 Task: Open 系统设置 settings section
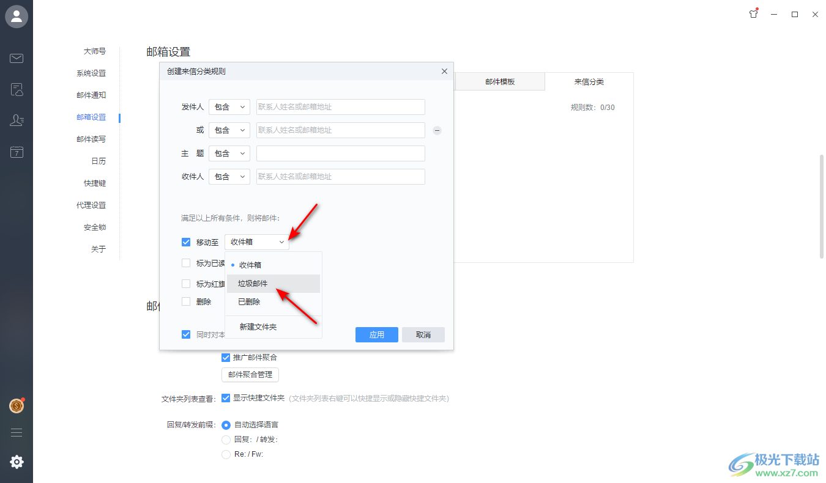91,73
